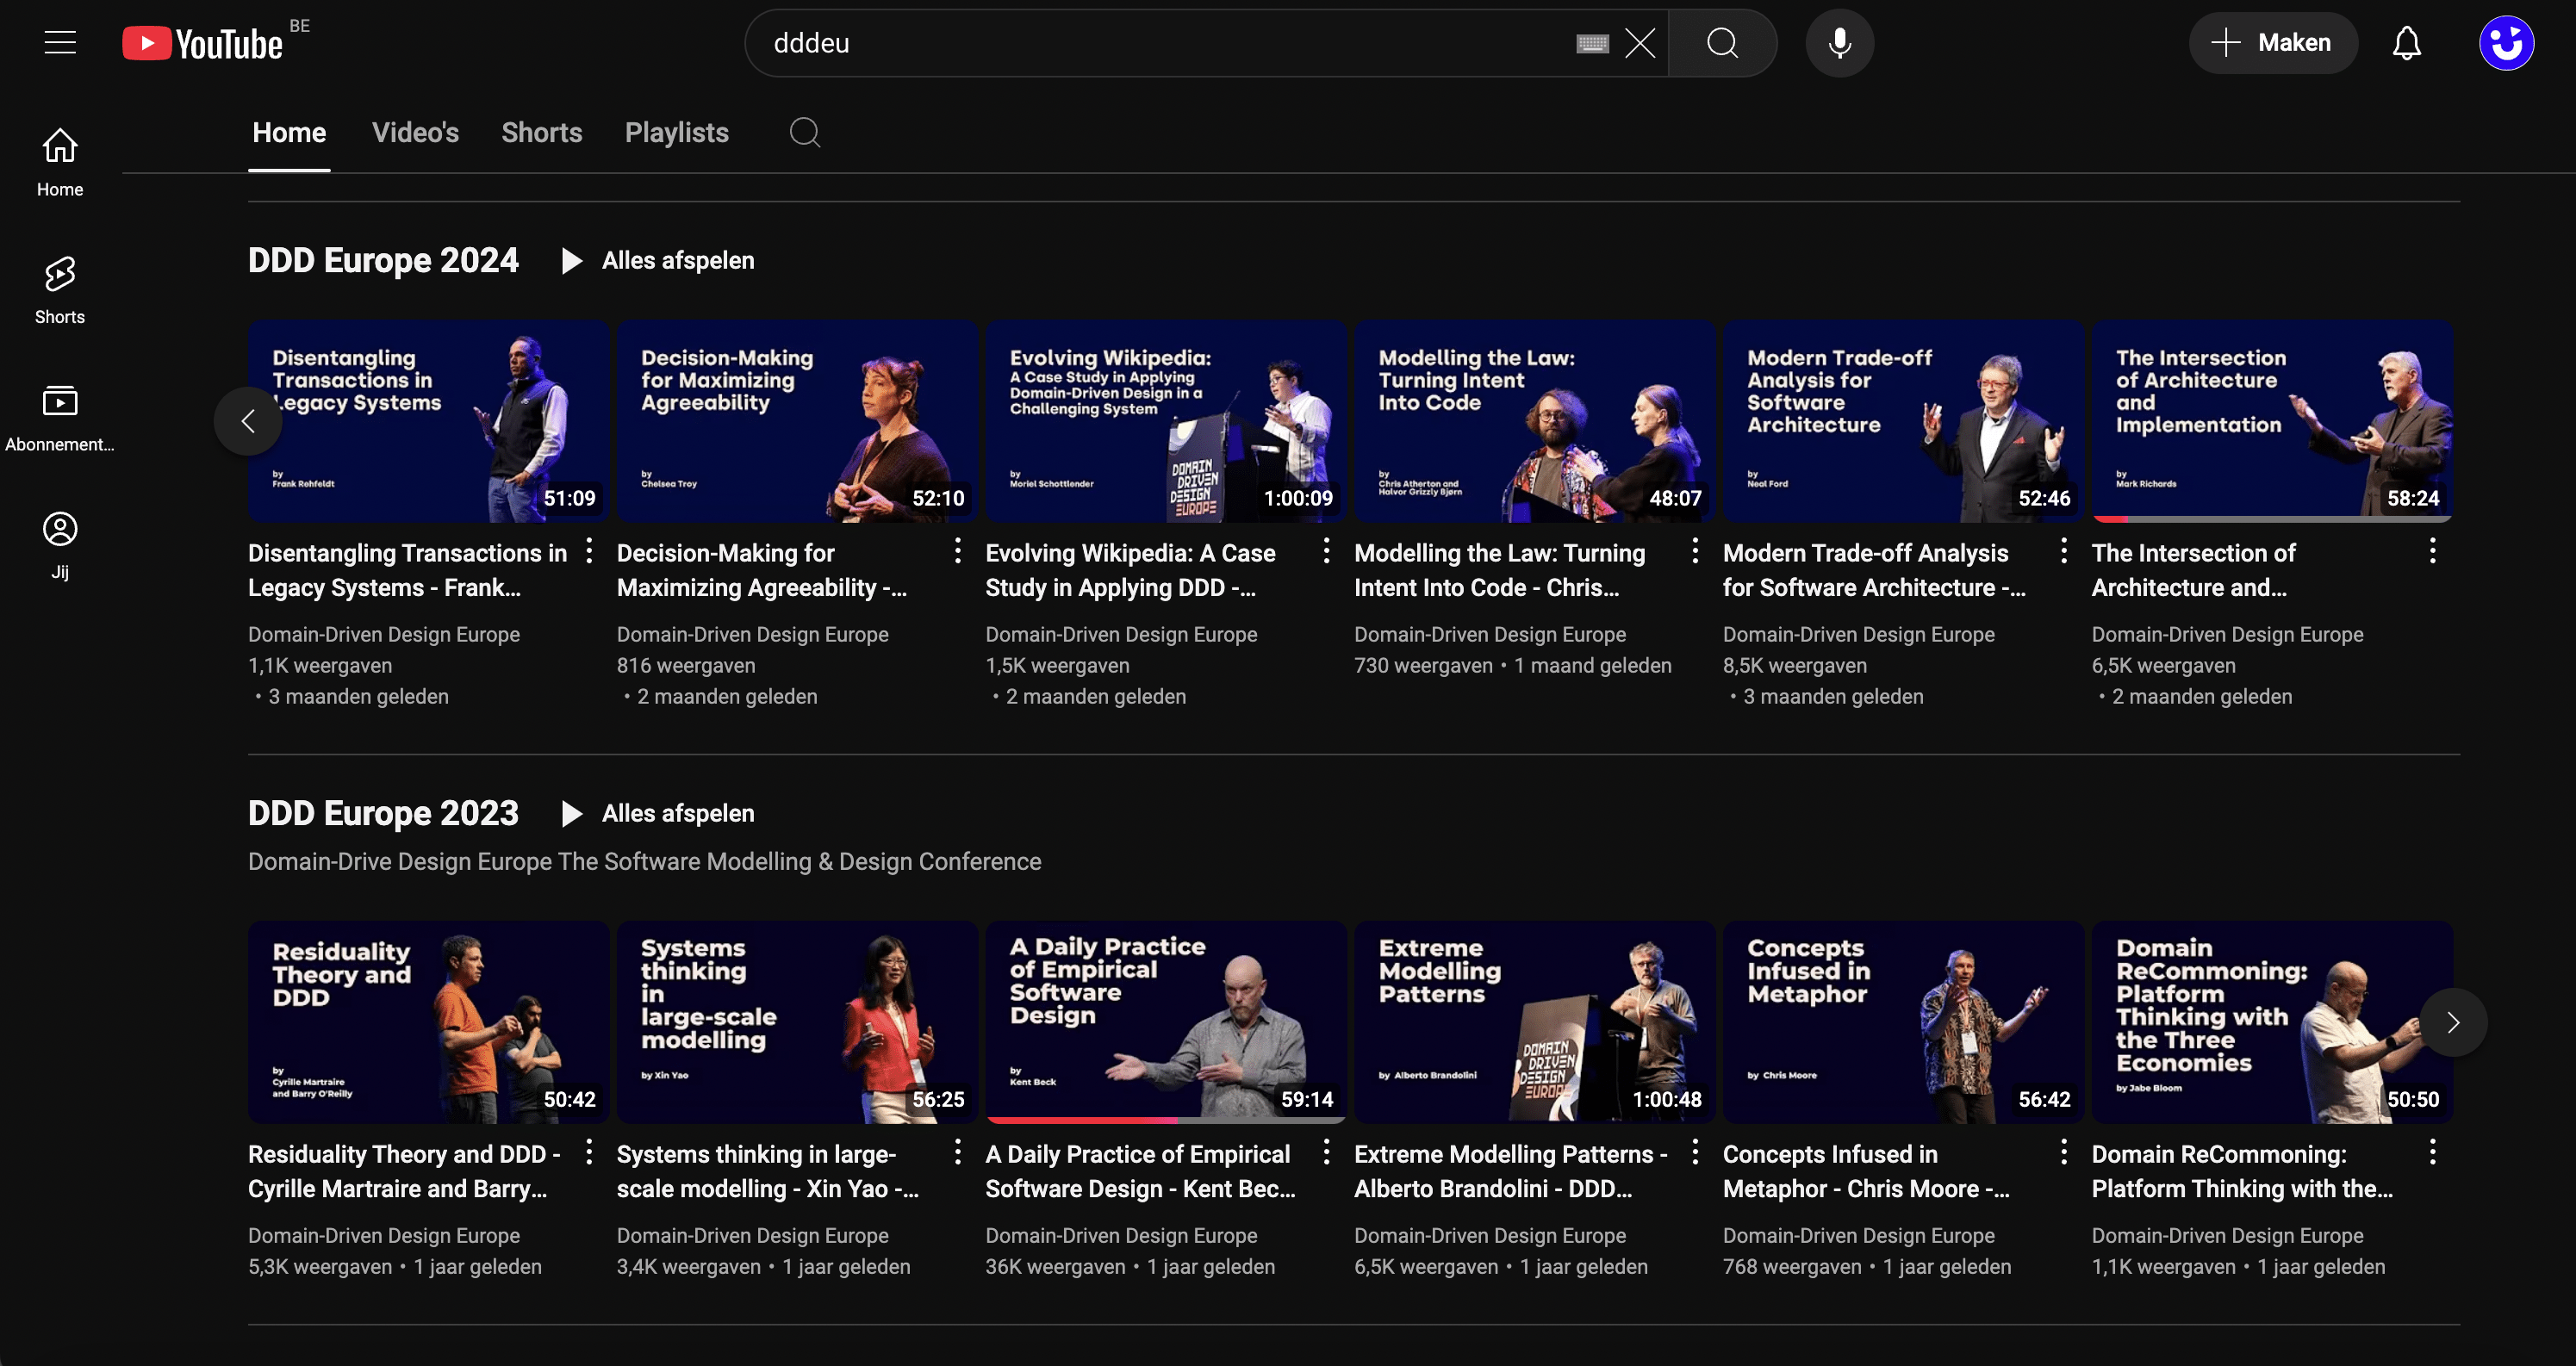The height and width of the screenshot is (1366, 2576).
Task: Open the hamburger guide menu
Action: click(x=60, y=42)
